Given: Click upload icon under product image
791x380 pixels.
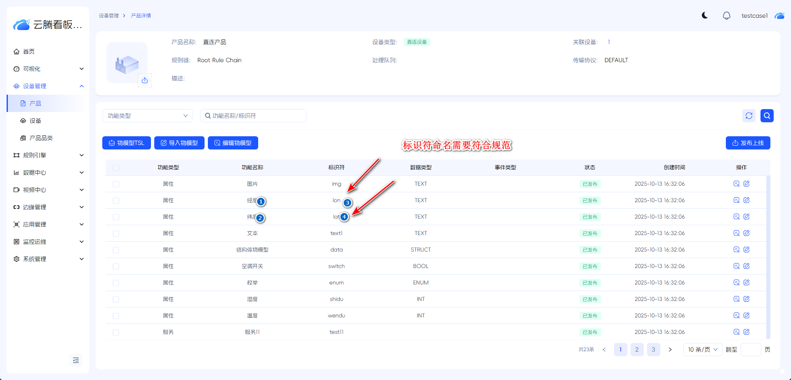Looking at the screenshot, I should (145, 80).
